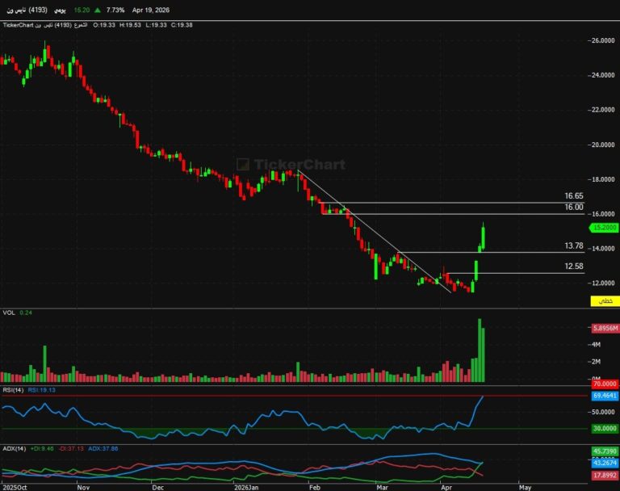Click the green 45.7390 ADX value tag
Viewport: 620px width, 491px height.
(x=604, y=450)
